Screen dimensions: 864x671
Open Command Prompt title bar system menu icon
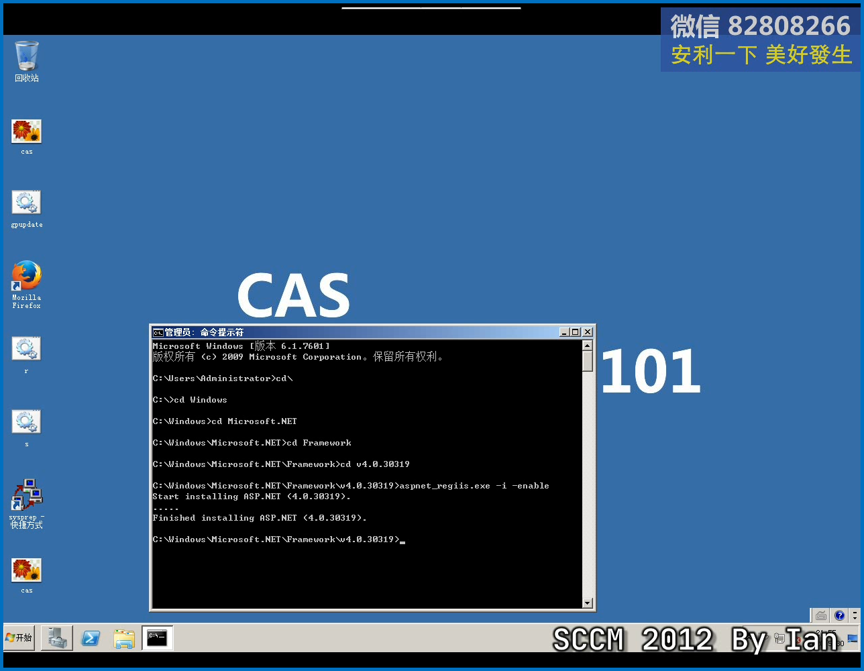click(158, 332)
